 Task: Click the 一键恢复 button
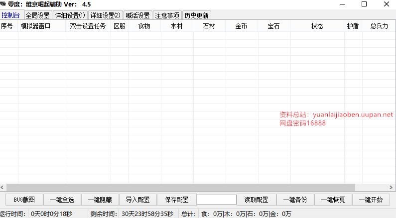pyautogui.click(x=333, y=200)
